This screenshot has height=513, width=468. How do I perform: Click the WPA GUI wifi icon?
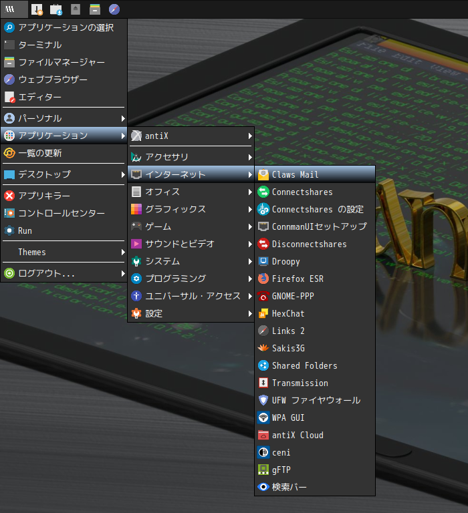click(263, 417)
